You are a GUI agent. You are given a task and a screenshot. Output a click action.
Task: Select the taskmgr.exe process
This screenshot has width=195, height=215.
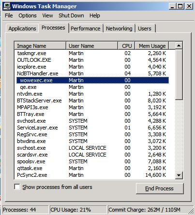pyautogui.click(x=93, y=53)
